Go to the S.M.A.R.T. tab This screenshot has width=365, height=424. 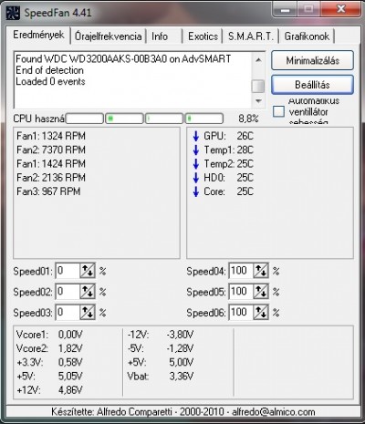pyautogui.click(x=250, y=36)
